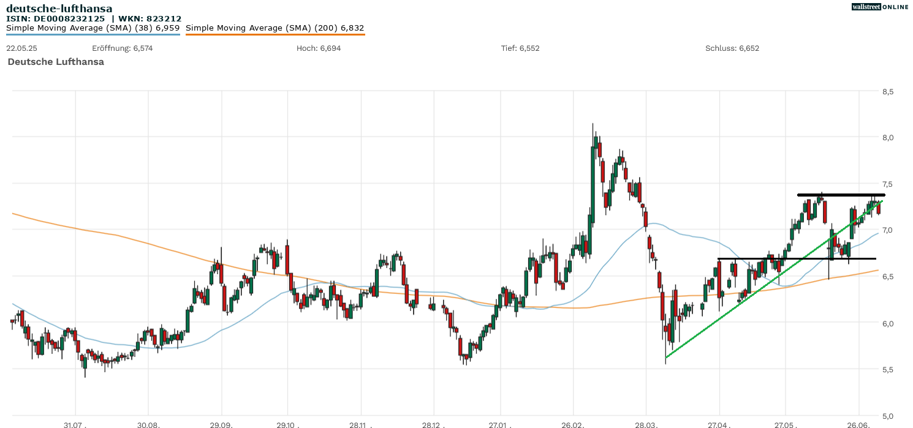The image size is (913, 428).
Task: Click the blue legend line under SMA 38
Action: pos(93,34)
